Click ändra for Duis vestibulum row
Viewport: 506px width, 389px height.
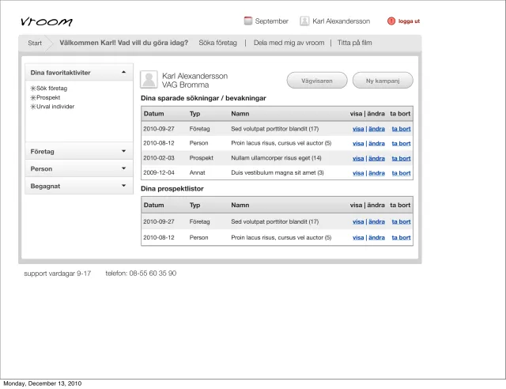pyautogui.click(x=376, y=173)
